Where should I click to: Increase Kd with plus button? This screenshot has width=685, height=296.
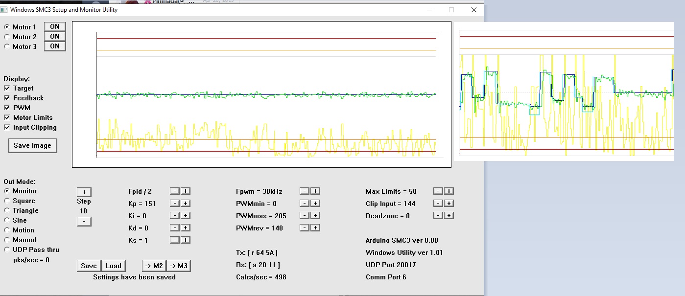(186, 228)
